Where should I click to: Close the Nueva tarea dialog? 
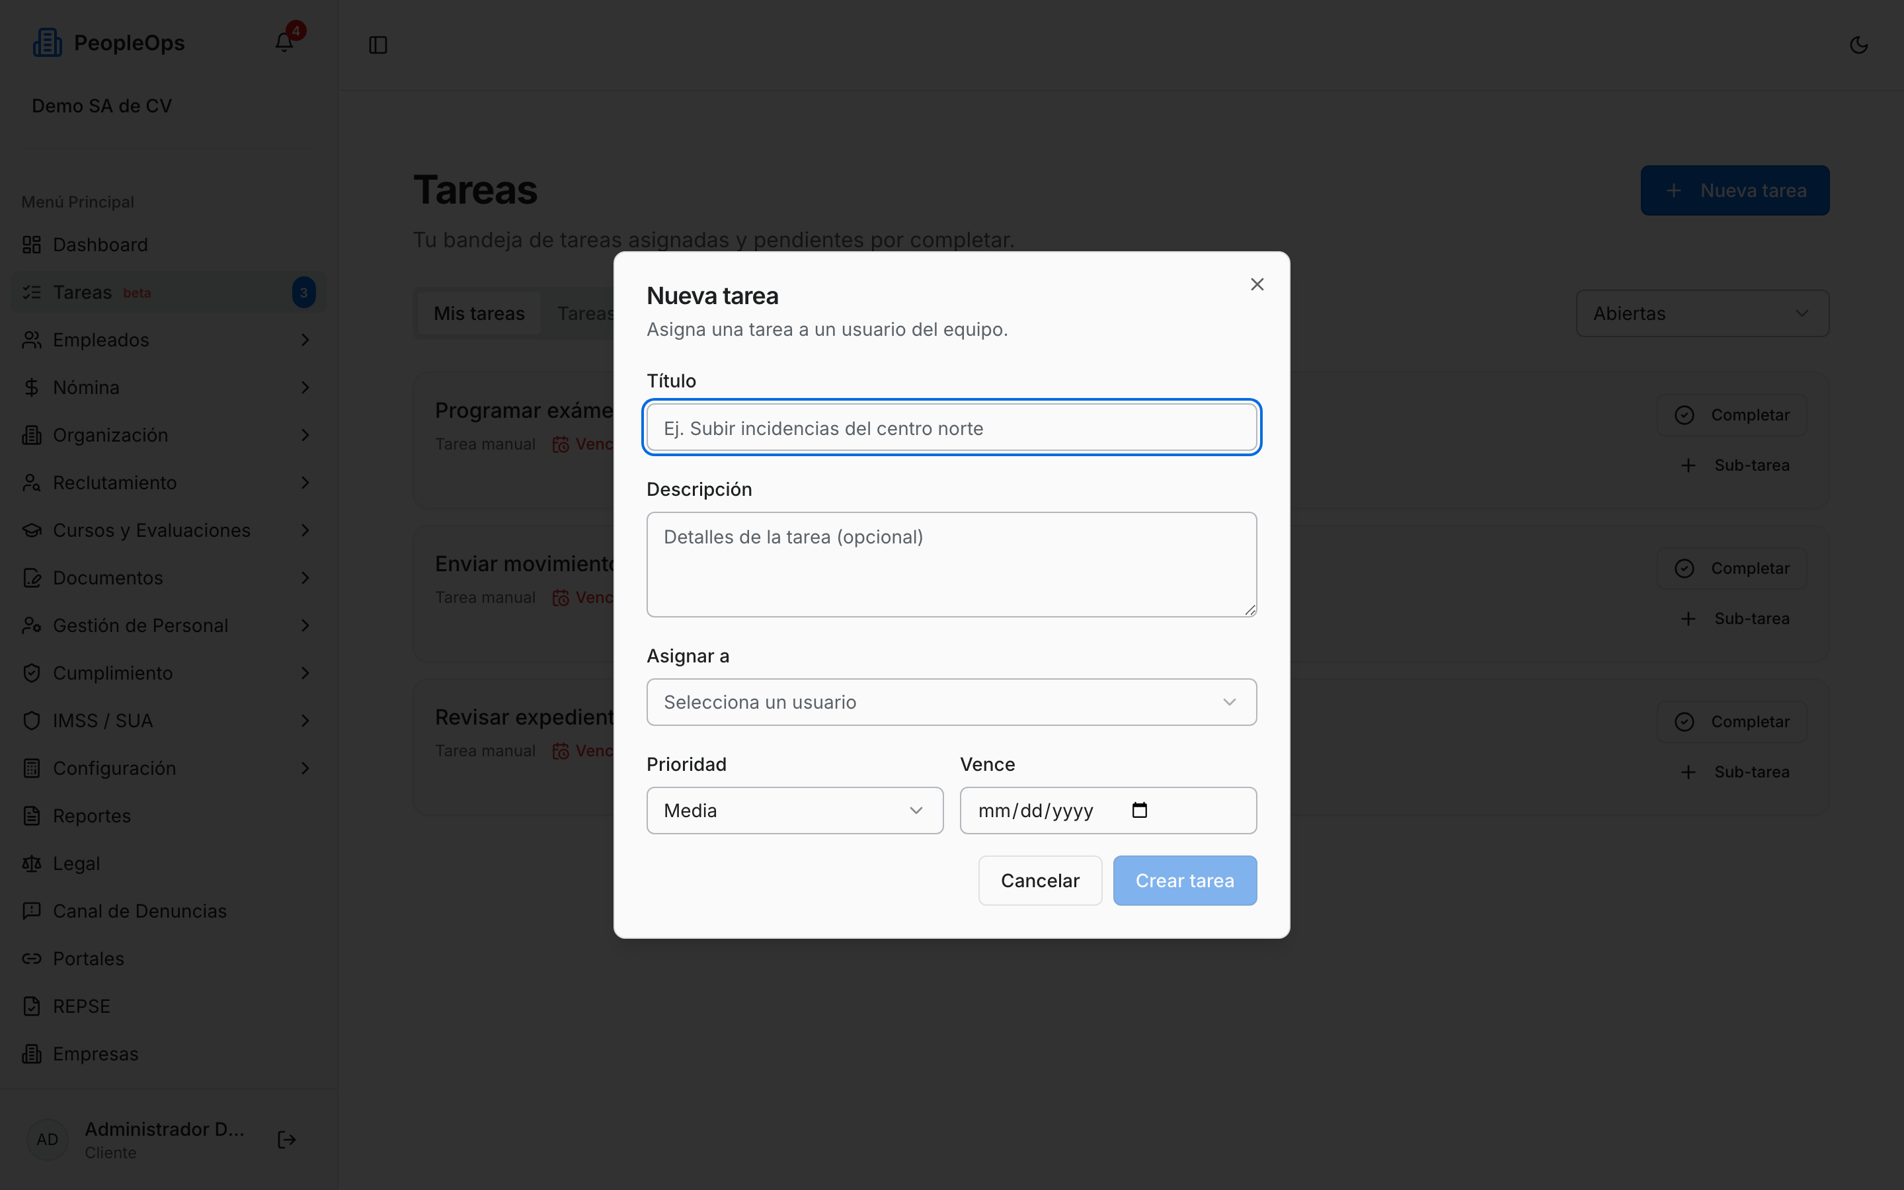point(1257,284)
